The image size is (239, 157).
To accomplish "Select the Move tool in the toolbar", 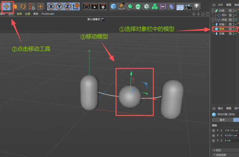I will click(7, 6).
